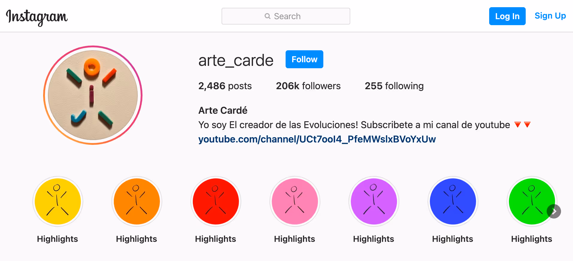The image size is (573, 261).
Task: Open the red Highlights story circle
Action: click(x=216, y=201)
